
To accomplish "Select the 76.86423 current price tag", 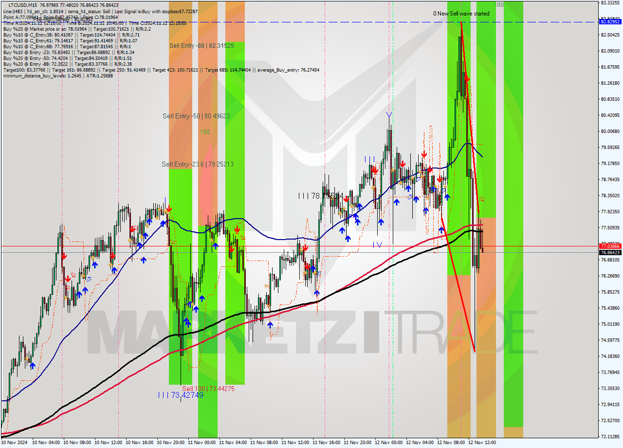I will (610, 252).
